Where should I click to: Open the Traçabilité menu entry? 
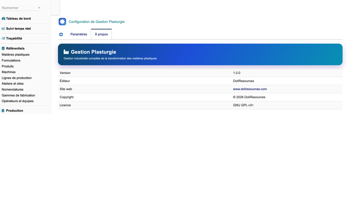click(14, 38)
